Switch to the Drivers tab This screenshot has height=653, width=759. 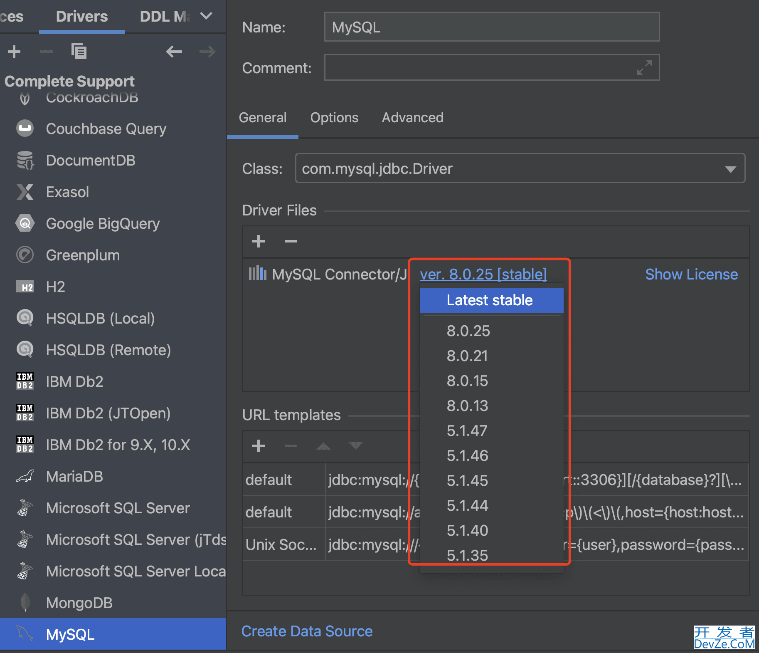(x=82, y=17)
